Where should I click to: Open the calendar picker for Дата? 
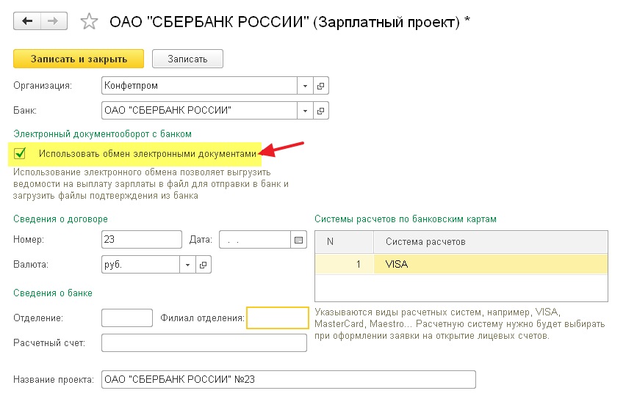pyautogui.click(x=298, y=240)
